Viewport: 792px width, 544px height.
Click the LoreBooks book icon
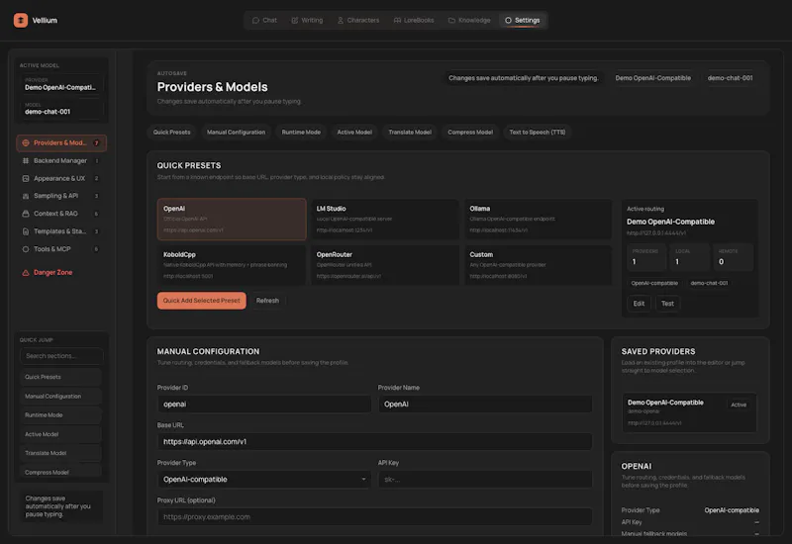pos(398,20)
